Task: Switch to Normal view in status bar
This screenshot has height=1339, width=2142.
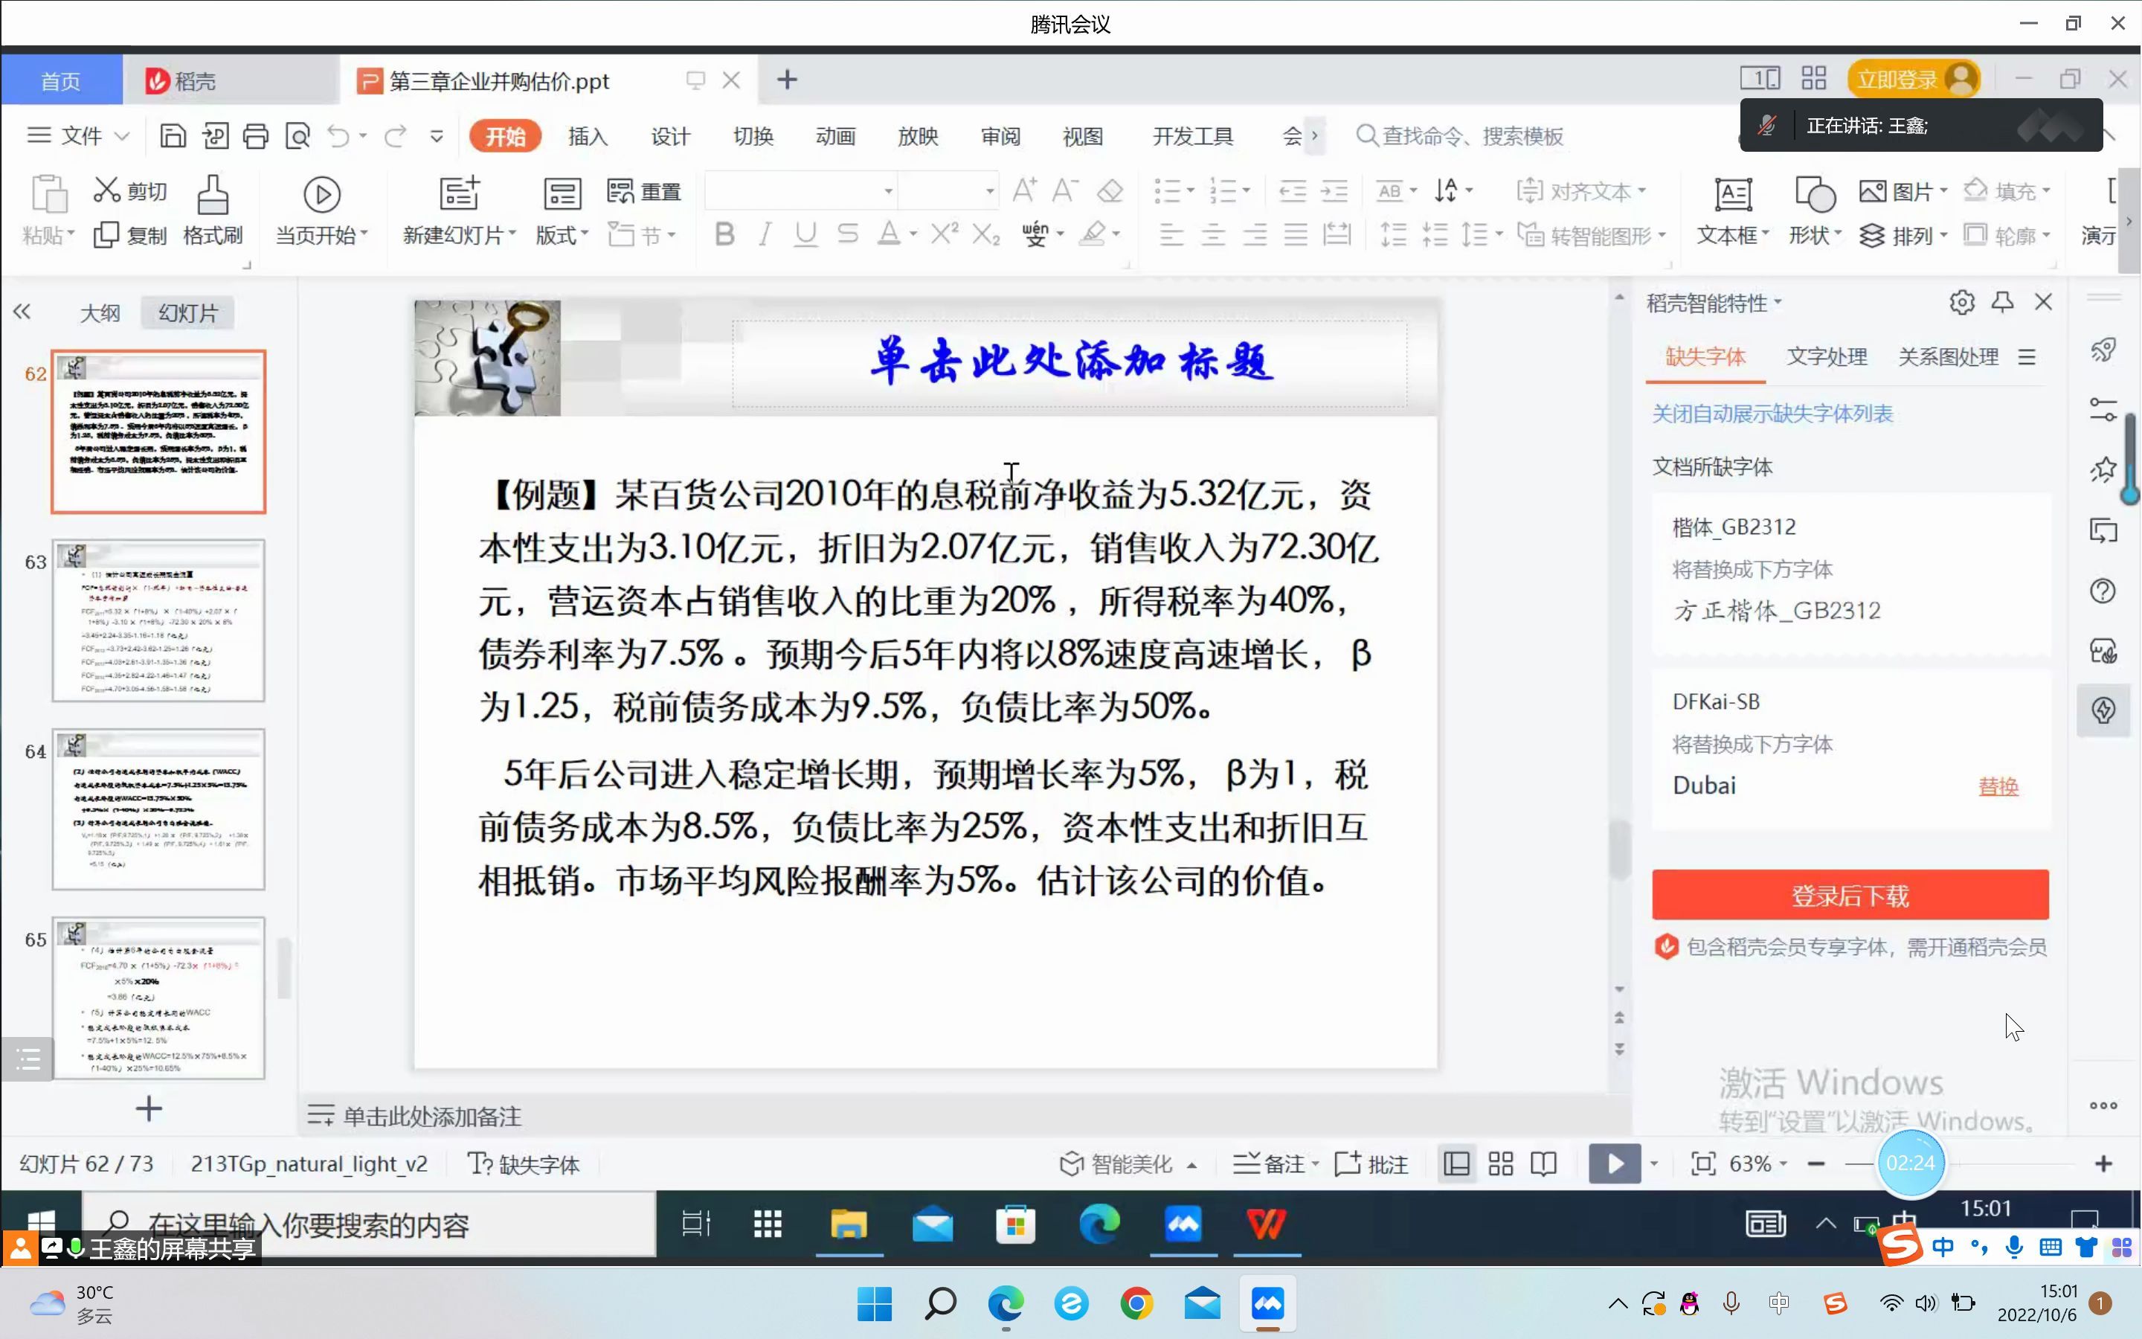Action: [x=1456, y=1163]
